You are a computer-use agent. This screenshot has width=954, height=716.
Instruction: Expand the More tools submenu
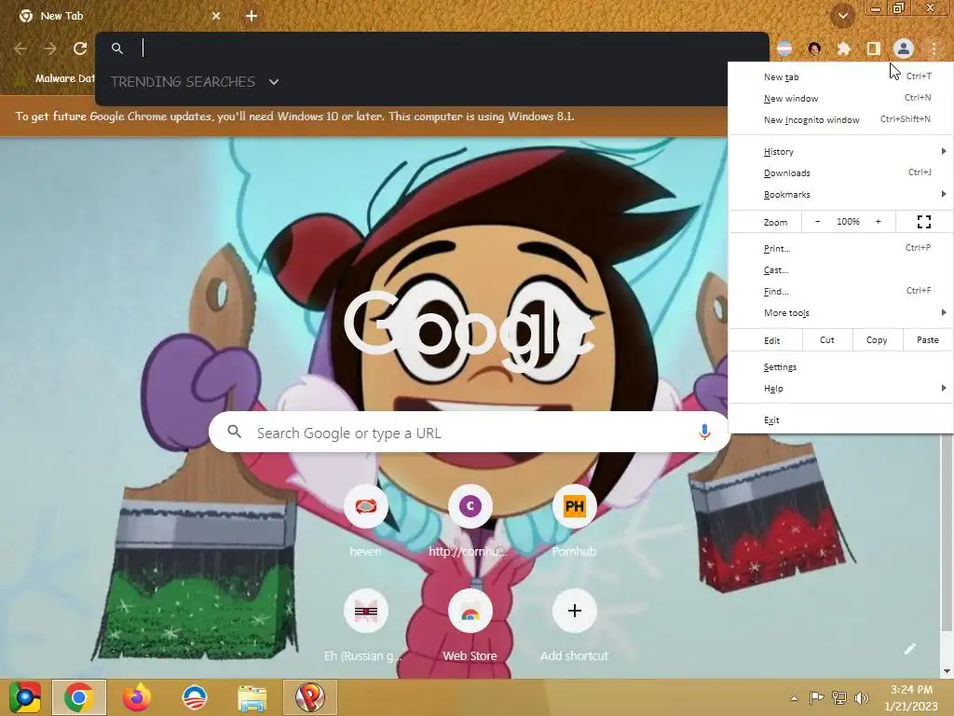pos(841,313)
